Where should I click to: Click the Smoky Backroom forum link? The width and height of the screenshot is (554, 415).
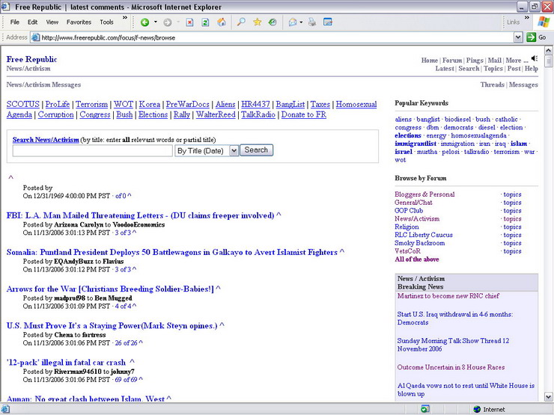(419, 243)
